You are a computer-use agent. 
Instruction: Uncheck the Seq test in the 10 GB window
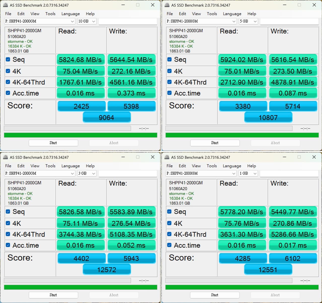pos(8,60)
